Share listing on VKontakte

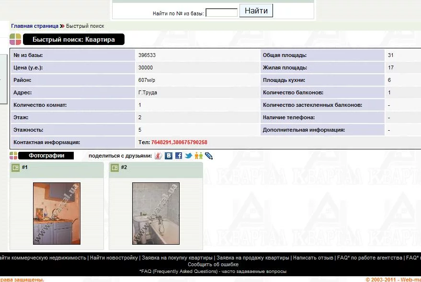click(168, 156)
